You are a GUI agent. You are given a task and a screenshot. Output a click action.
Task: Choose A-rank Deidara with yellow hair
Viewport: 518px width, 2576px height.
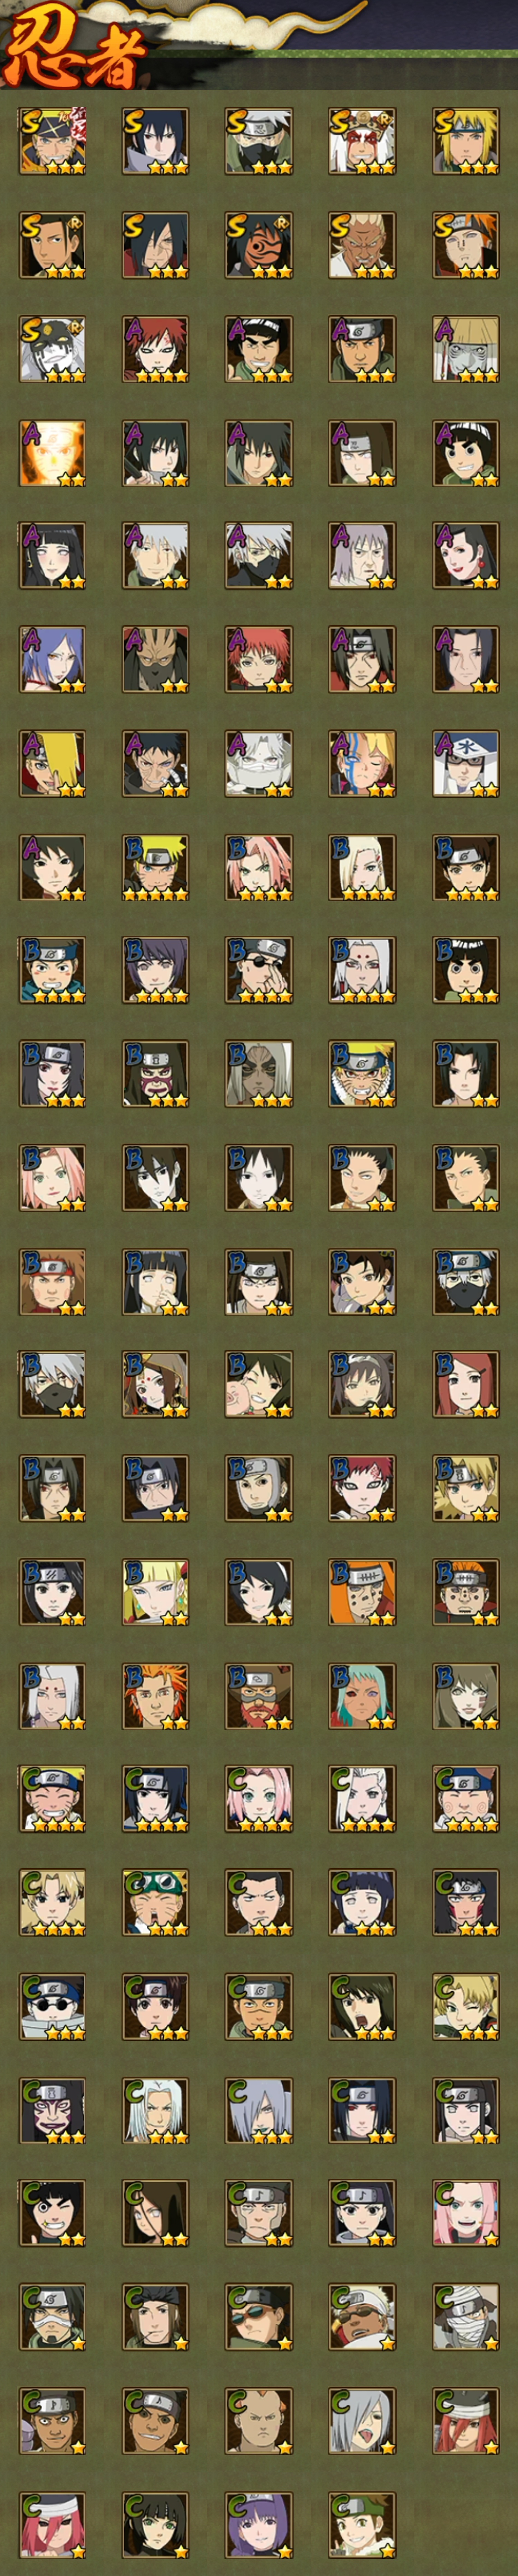click(x=52, y=764)
